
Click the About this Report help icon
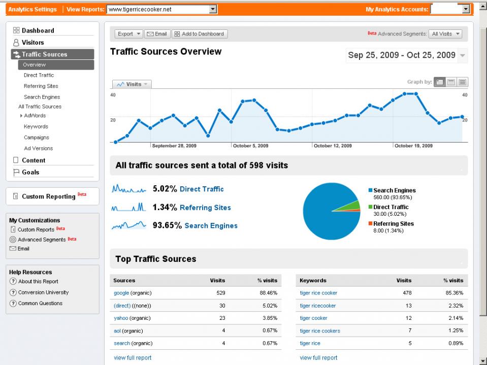pos(13,282)
